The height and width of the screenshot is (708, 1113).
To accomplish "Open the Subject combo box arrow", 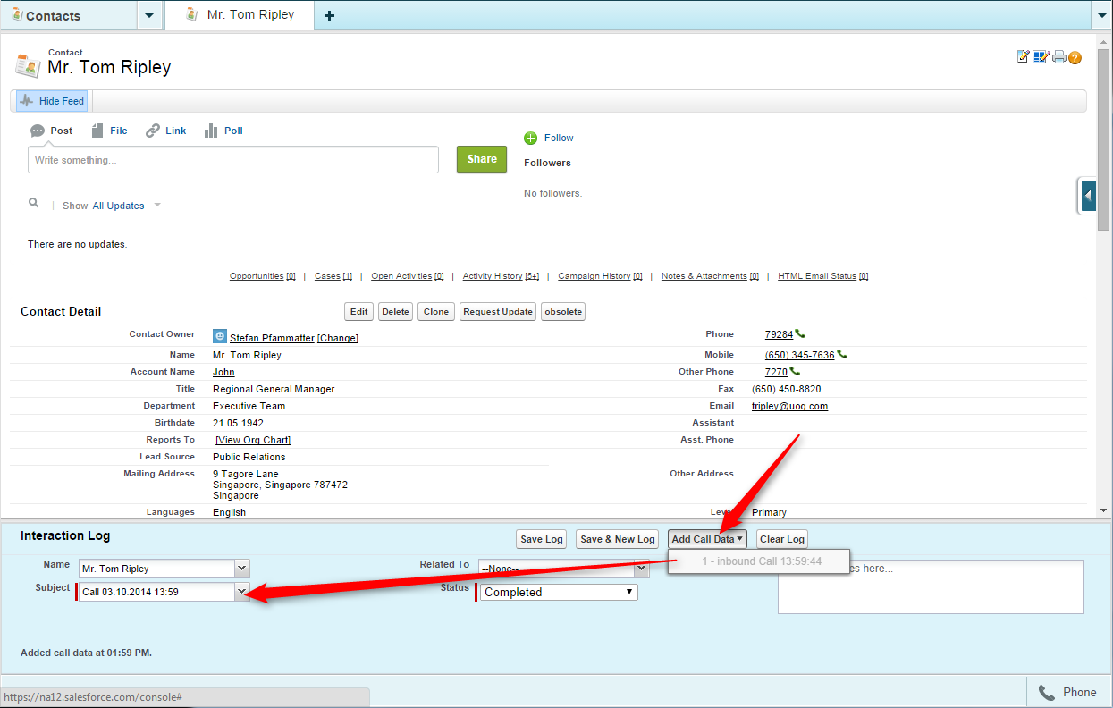I will click(241, 592).
